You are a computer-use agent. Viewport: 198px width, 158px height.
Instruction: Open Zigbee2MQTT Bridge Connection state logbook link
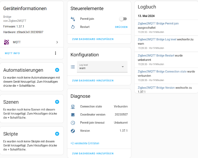click(162, 72)
